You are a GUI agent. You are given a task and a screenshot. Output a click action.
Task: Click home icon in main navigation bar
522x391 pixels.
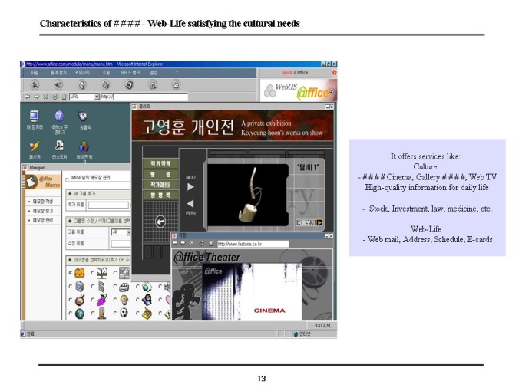click(x=64, y=97)
